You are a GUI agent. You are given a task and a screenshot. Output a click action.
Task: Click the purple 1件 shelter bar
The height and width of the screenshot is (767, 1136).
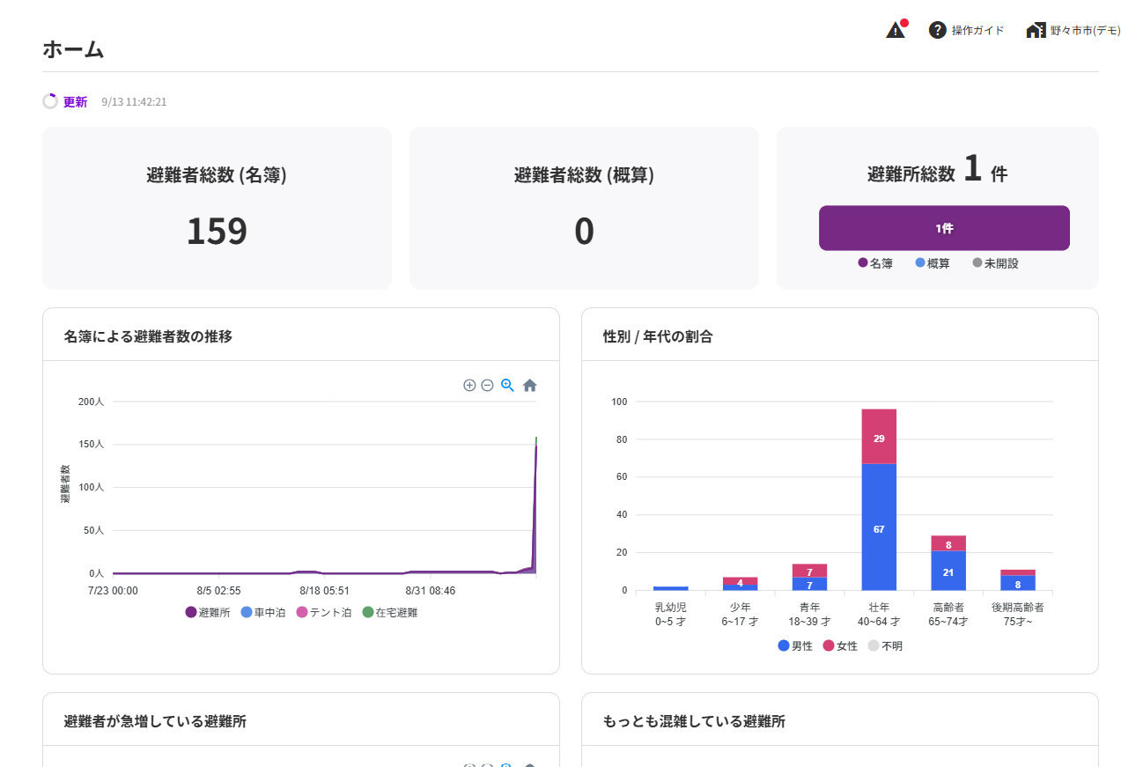tap(944, 228)
